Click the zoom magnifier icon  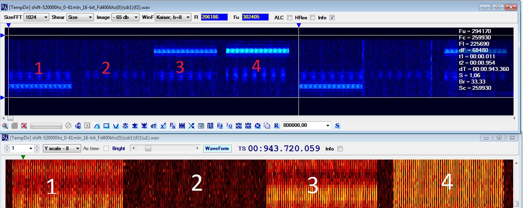click(x=5, y=126)
